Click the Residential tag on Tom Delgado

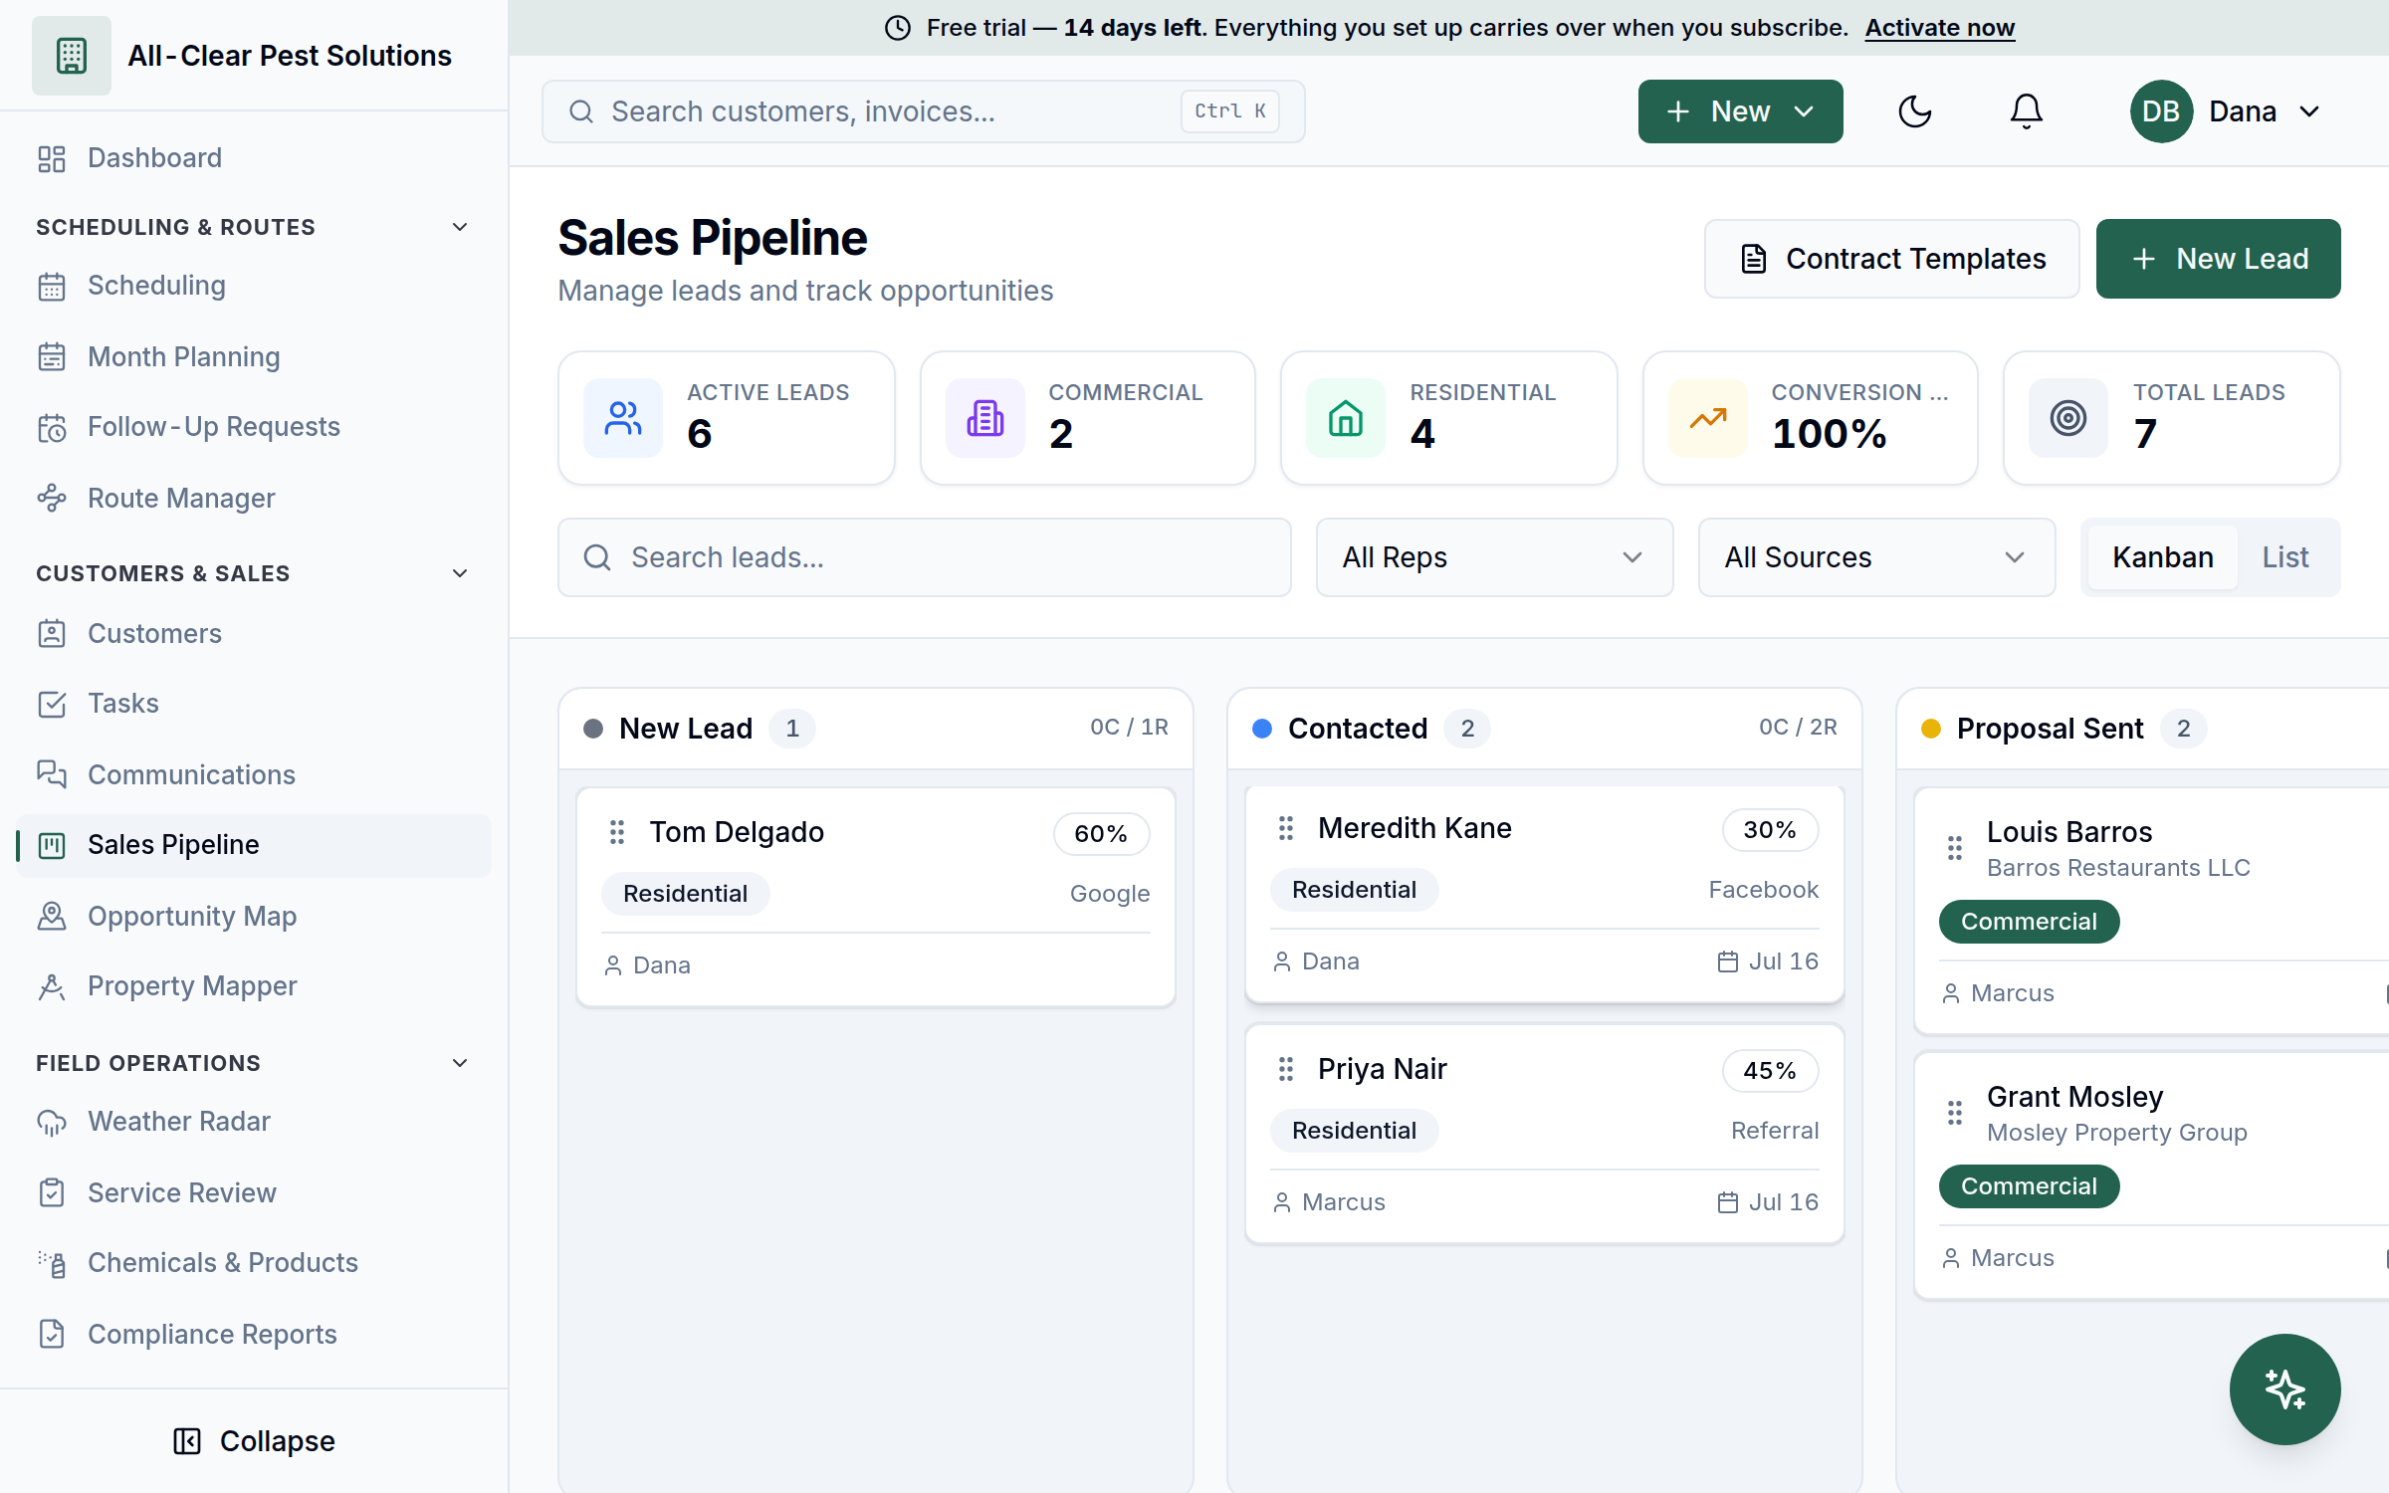coord(685,894)
